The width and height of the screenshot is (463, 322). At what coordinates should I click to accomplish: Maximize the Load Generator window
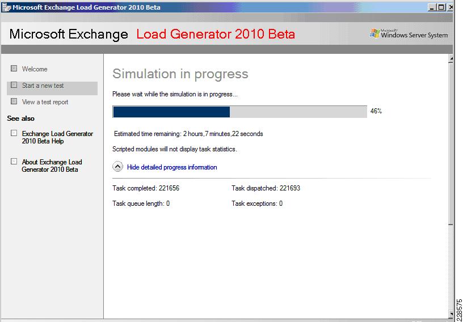pyautogui.click(x=441, y=7)
